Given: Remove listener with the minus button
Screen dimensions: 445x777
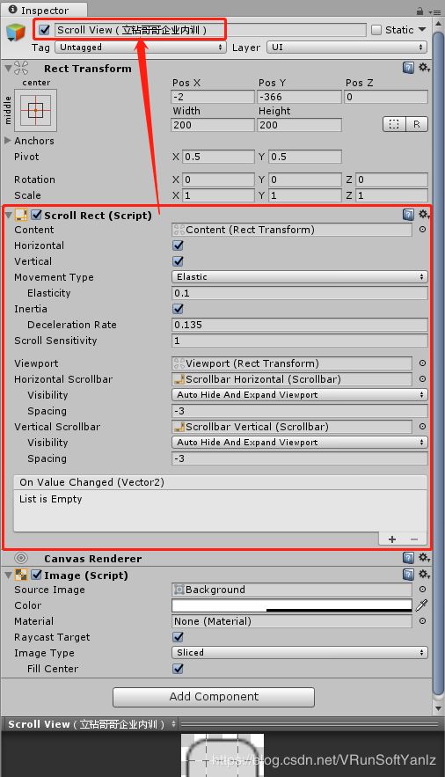Looking at the screenshot, I should pos(414,539).
